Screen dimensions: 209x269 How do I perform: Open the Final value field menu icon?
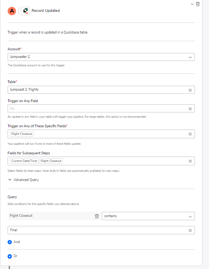190,231
